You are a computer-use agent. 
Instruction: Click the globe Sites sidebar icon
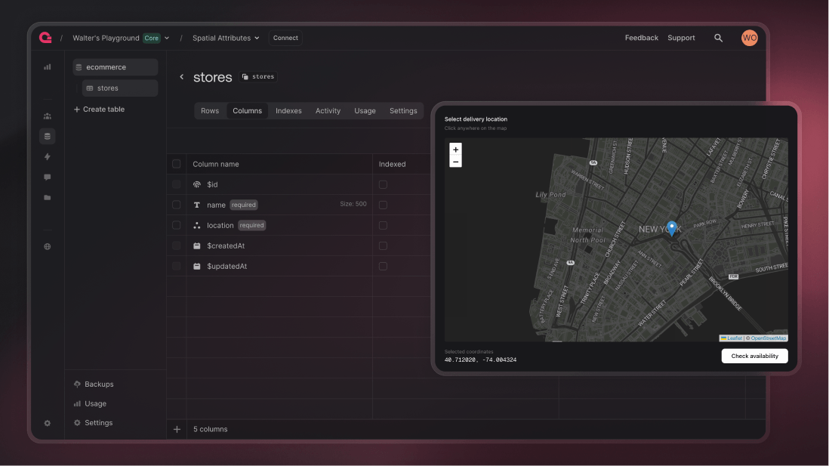tap(48, 247)
